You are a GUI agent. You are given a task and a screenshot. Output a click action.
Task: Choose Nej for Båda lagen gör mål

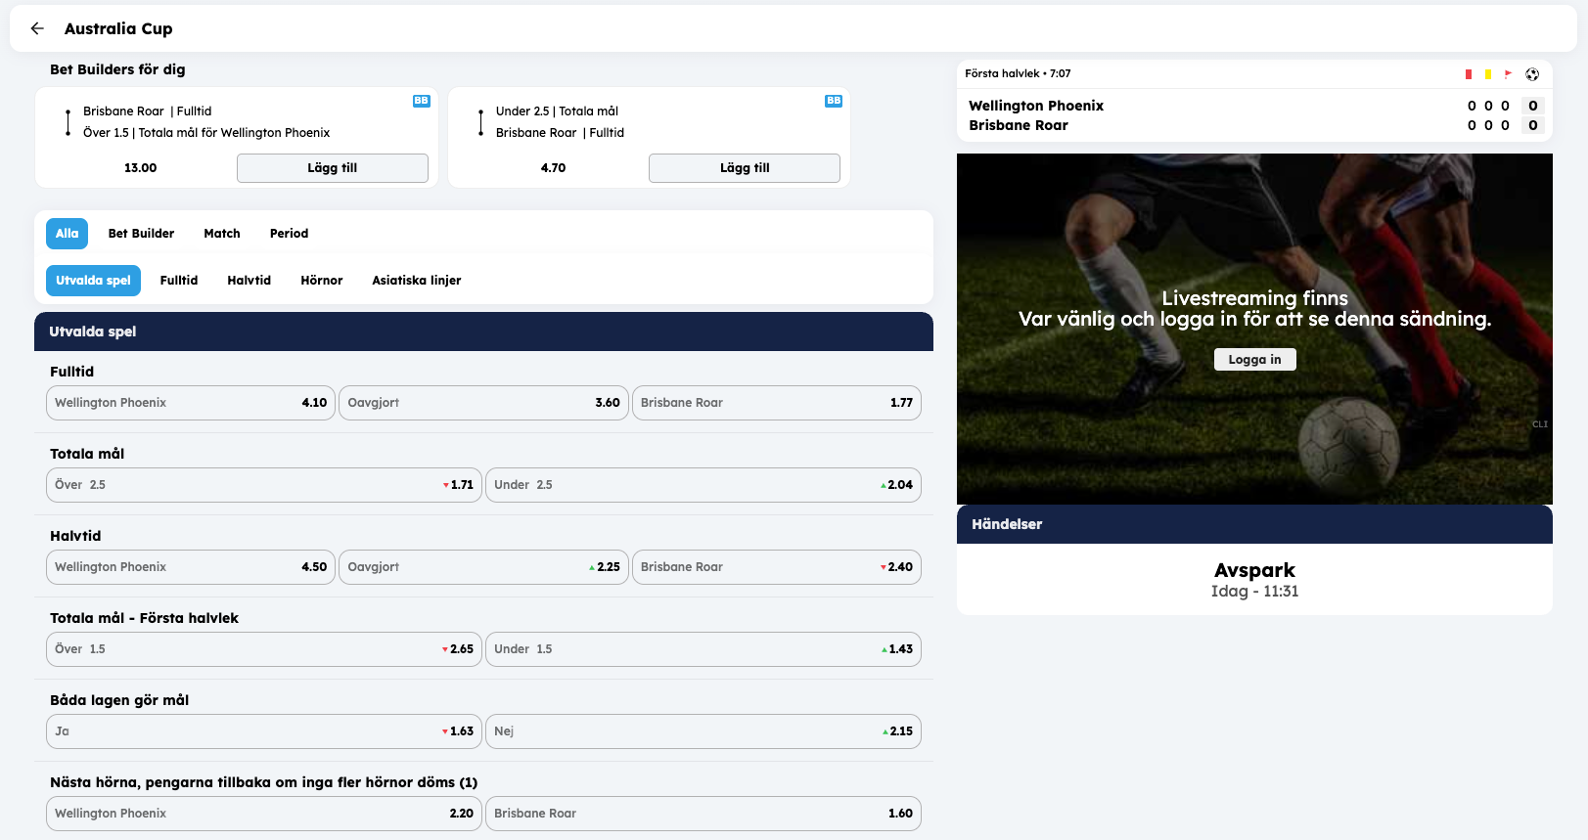click(x=703, y=731)
